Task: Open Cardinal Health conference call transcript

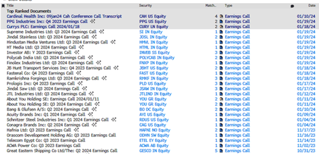Action: pos(64,16)
